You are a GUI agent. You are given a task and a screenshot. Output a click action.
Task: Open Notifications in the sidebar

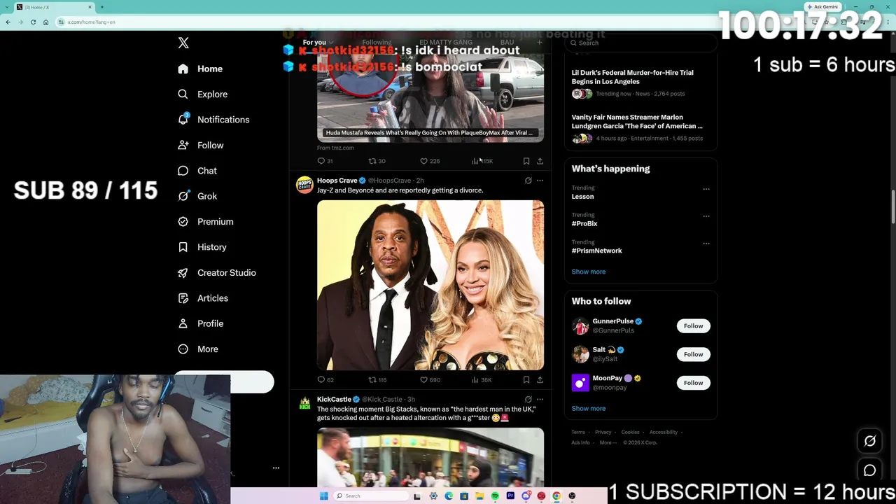pyautogui.click(x=213, y=120)
